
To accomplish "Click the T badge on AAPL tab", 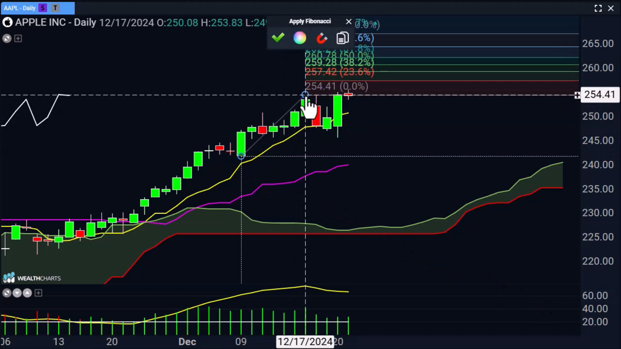I will click(55, 8).
